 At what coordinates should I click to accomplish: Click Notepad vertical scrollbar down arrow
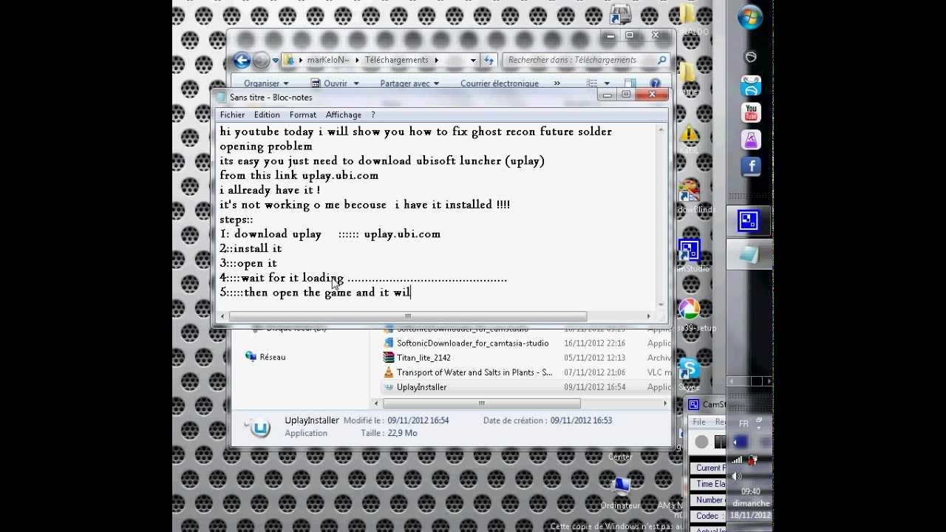(661, 304)
